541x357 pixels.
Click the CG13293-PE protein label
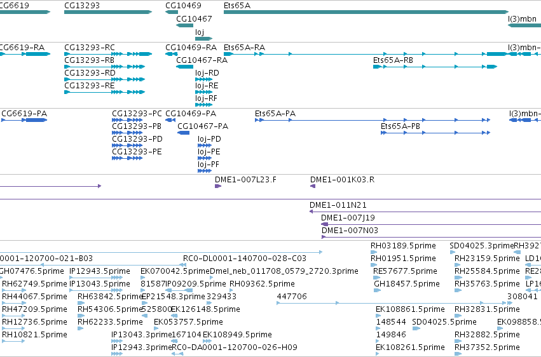(x=137, y=152)
